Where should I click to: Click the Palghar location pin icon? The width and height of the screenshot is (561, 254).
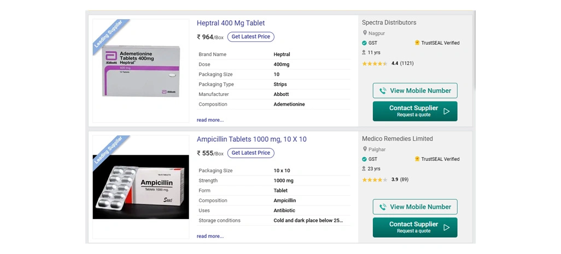(x=365, y=149)
